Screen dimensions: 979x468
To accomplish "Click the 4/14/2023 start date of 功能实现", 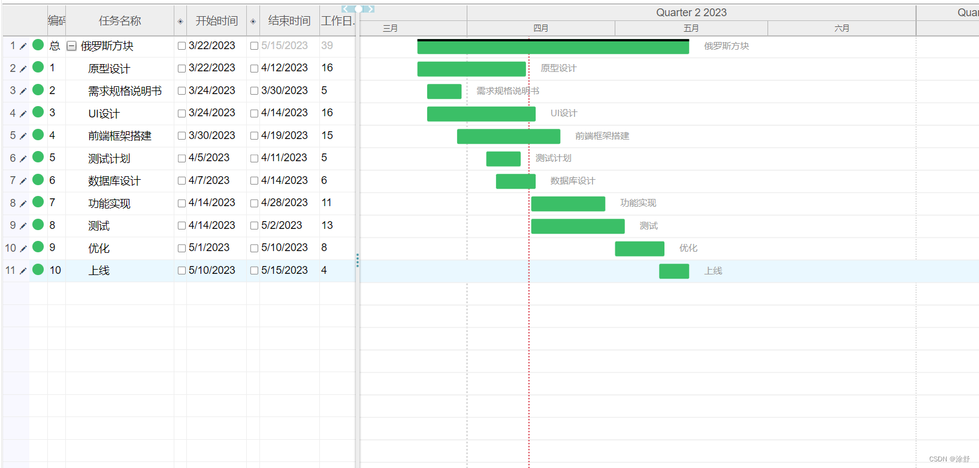I will point(211,203).
